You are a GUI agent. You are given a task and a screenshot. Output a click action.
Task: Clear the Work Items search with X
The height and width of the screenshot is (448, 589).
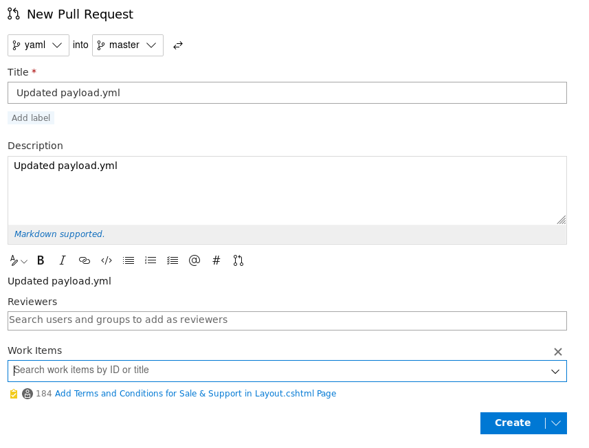pyautogui.click(x=558, y=352)
